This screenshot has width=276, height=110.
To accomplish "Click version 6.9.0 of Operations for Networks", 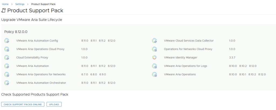I will pos(103,74).
